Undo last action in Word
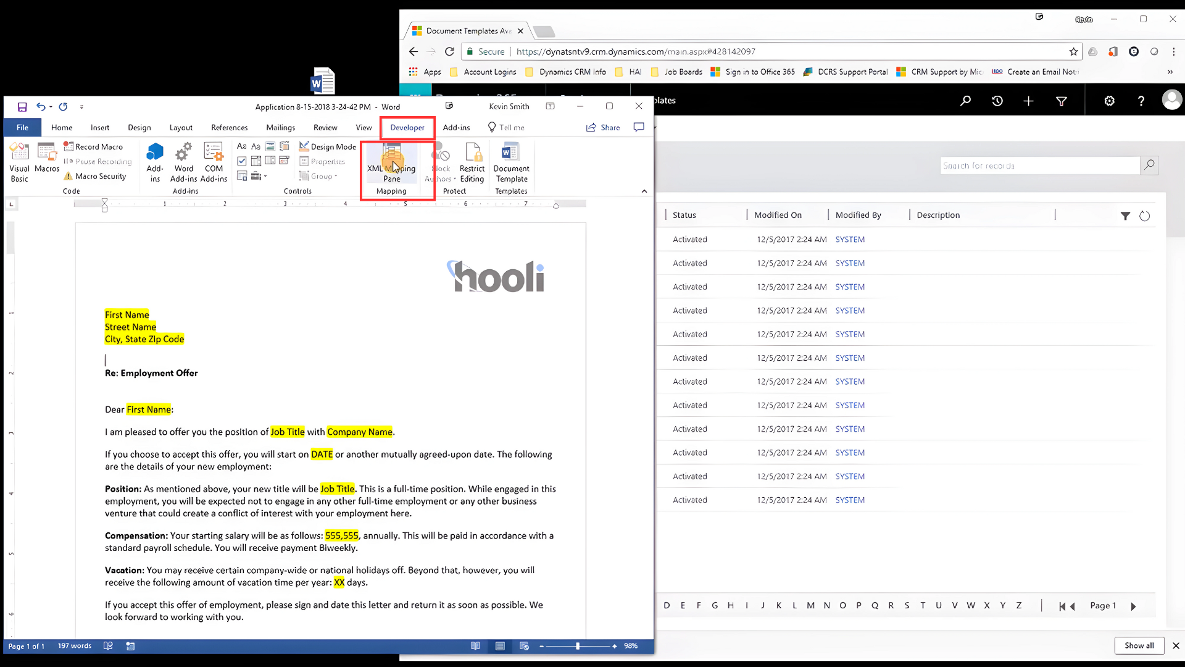 (40, 107)
